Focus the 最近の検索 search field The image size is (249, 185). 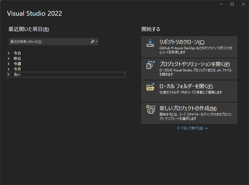[49, 42]
